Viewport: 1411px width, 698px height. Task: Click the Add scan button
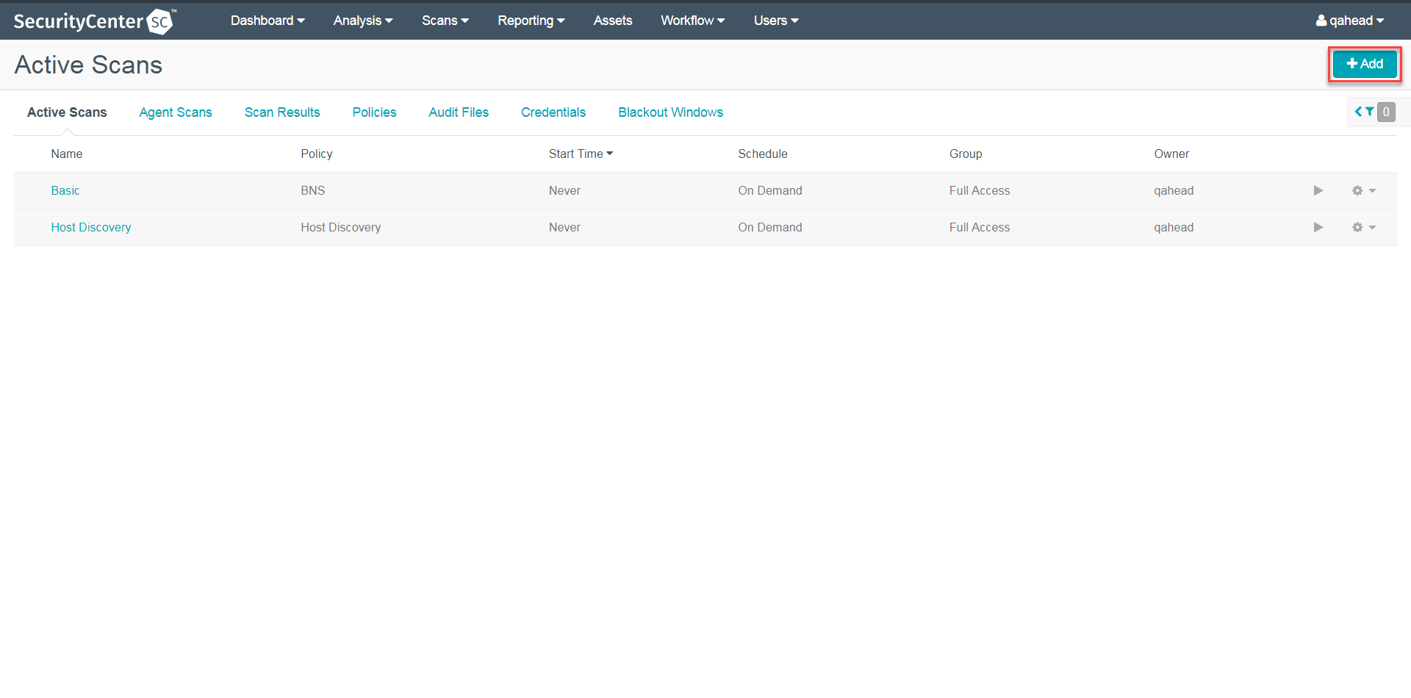[x=1365, y=64]
